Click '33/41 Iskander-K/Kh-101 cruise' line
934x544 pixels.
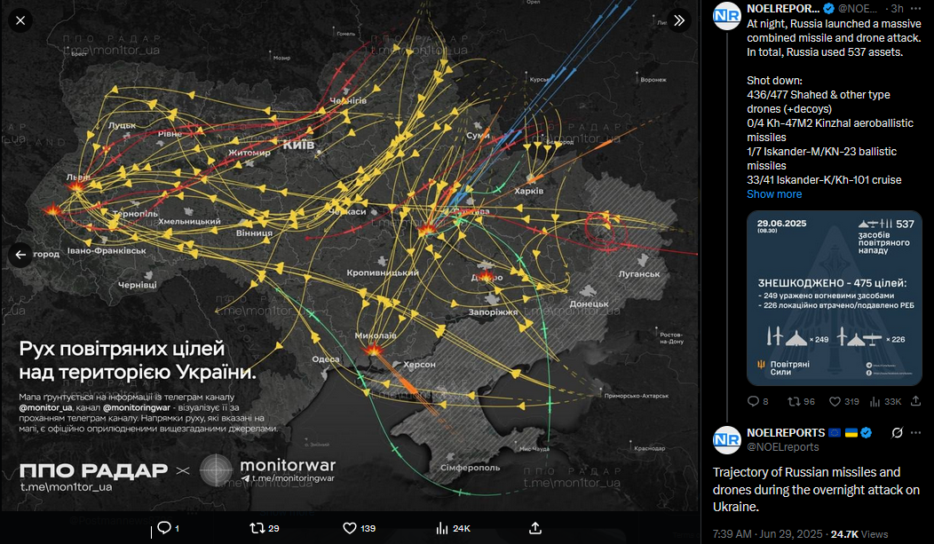[x=824, y=180]
